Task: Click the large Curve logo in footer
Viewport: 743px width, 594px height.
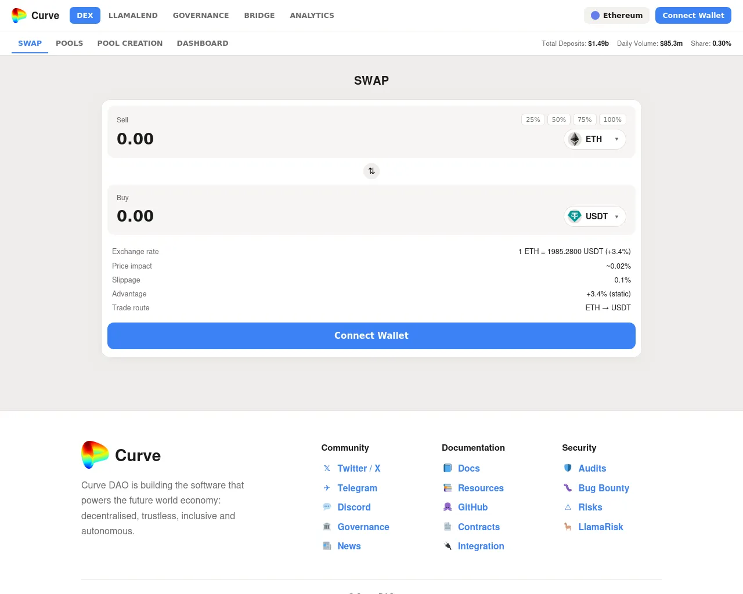Action: tap(95, 455)
